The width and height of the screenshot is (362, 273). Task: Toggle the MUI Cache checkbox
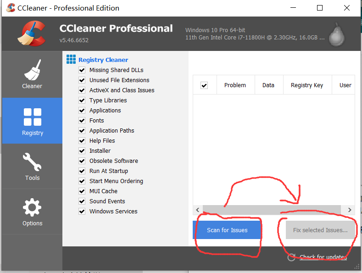[82, 191]
